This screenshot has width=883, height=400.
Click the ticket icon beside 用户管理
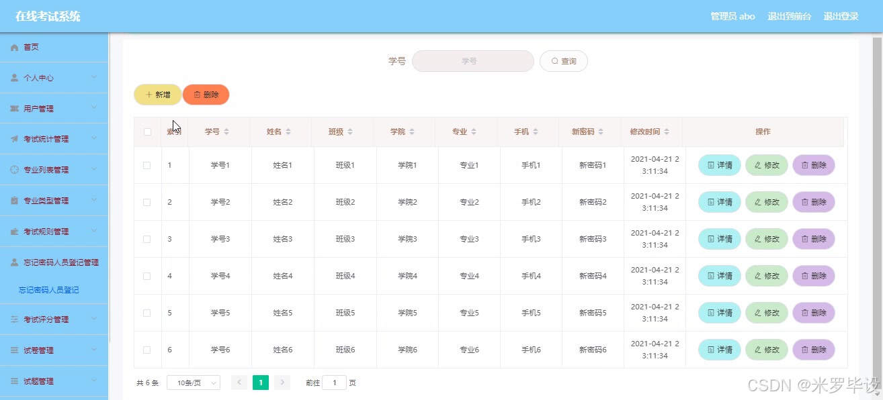(x=14, y=109)
